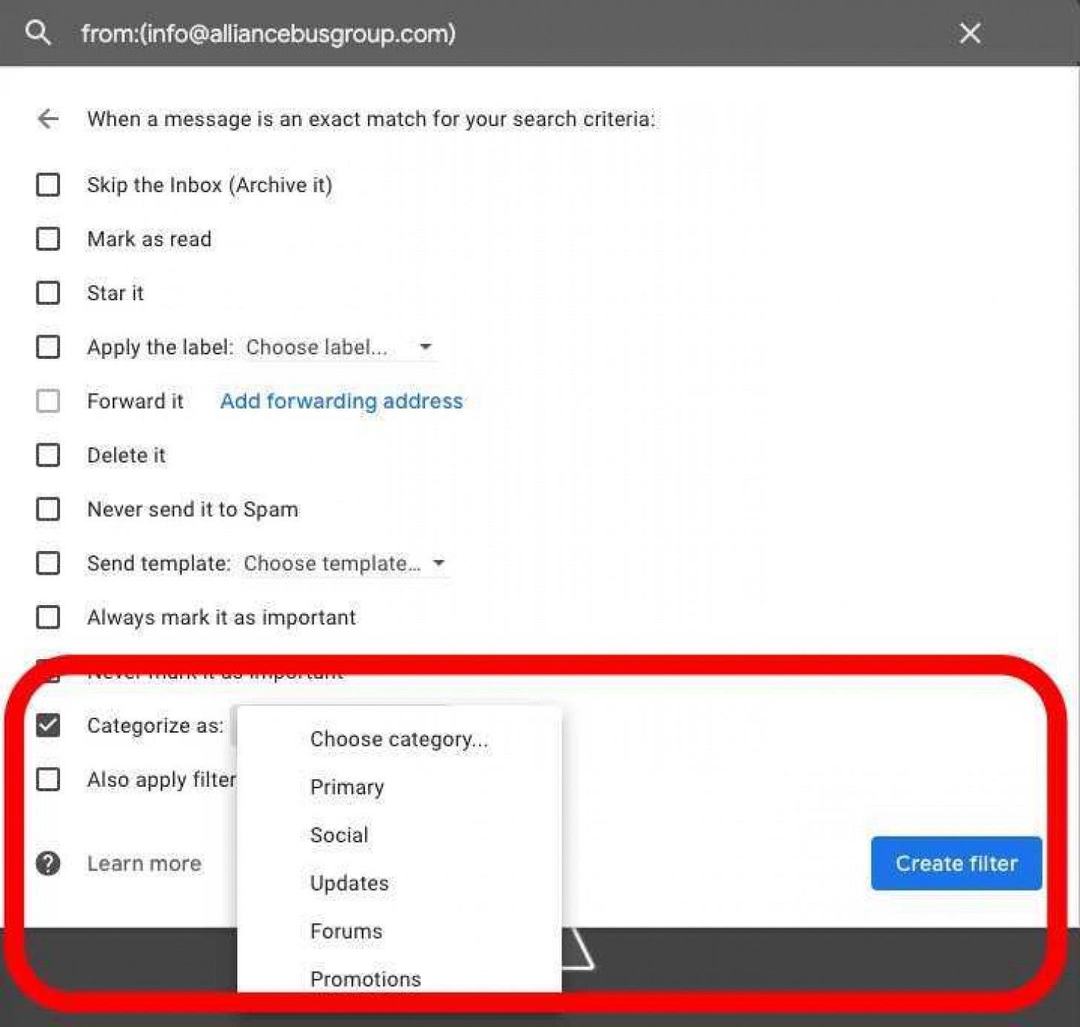Check the Mark as read option
Viewport: 1080px width, 1027px height.
coord(47,239)
